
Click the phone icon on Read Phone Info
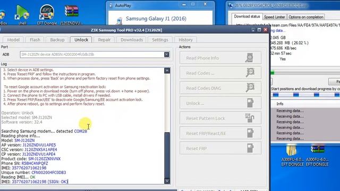(x=249, y=58)
